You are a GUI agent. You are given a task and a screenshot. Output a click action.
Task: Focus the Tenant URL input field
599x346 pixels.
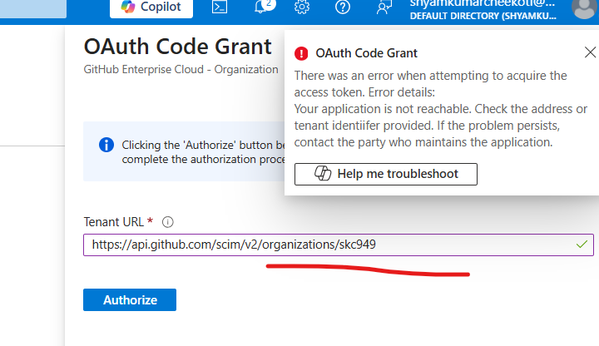coord(339,245)
